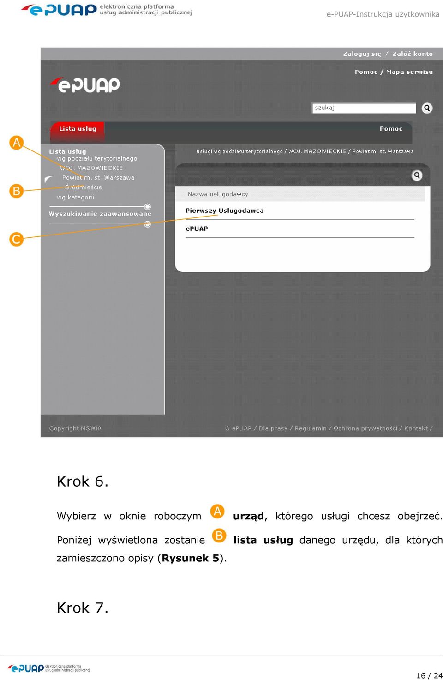Screen dimensions: 443x680
Task: Click the ePUAP logo at page top
Action: click(x=107, y=10)
